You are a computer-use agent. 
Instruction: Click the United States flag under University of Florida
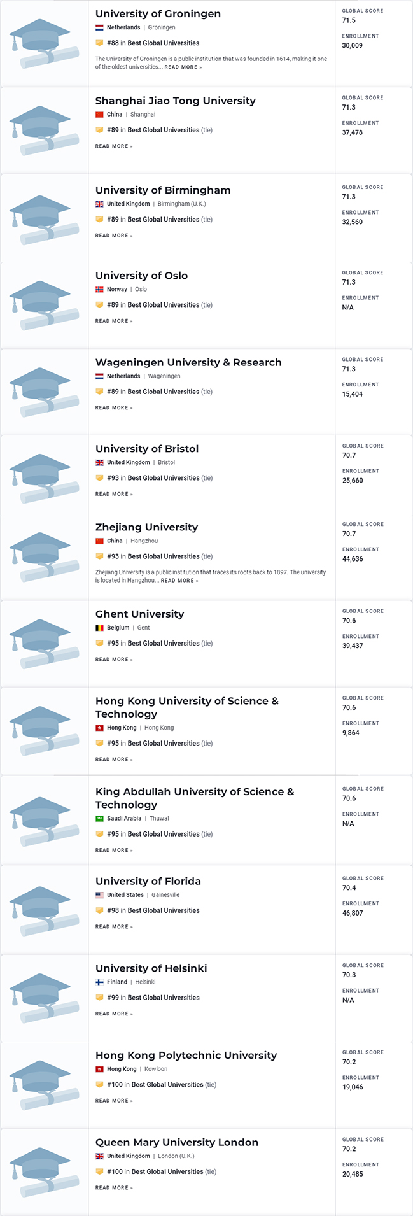pos(99,895)
